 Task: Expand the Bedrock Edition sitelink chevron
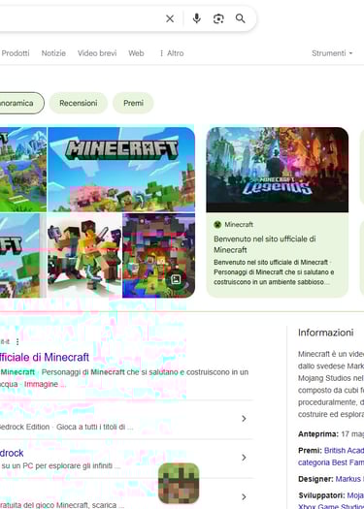(244, 419)
